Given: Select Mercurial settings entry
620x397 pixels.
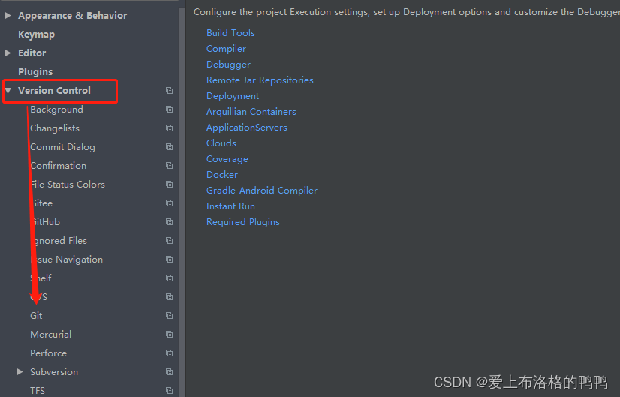Looking at the screenshot, I should point(50,335).
